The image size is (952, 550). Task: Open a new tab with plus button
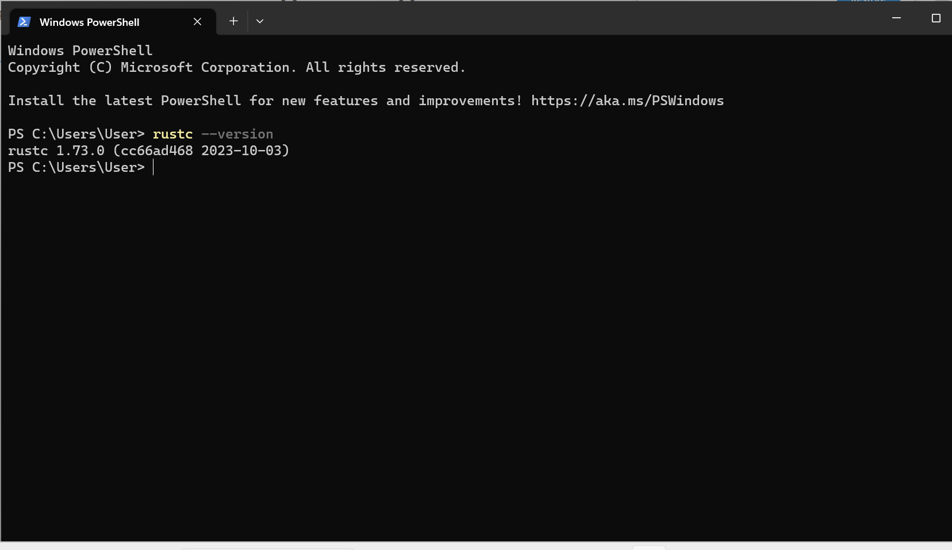point(233,21)
